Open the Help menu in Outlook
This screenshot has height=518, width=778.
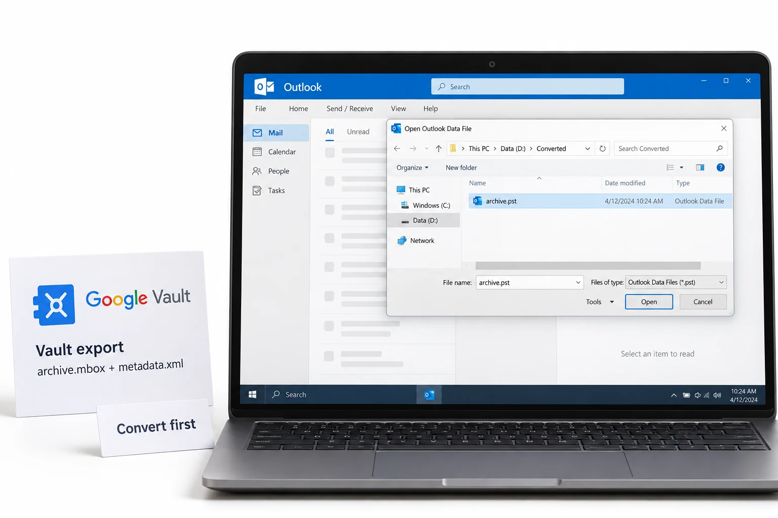(x=431, y=109)
